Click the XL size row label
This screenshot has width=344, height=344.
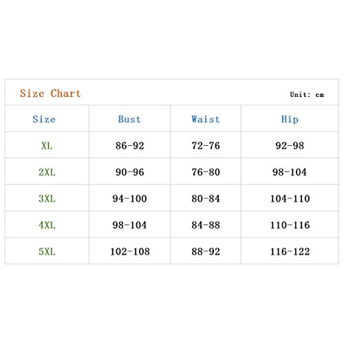point(47,146)
